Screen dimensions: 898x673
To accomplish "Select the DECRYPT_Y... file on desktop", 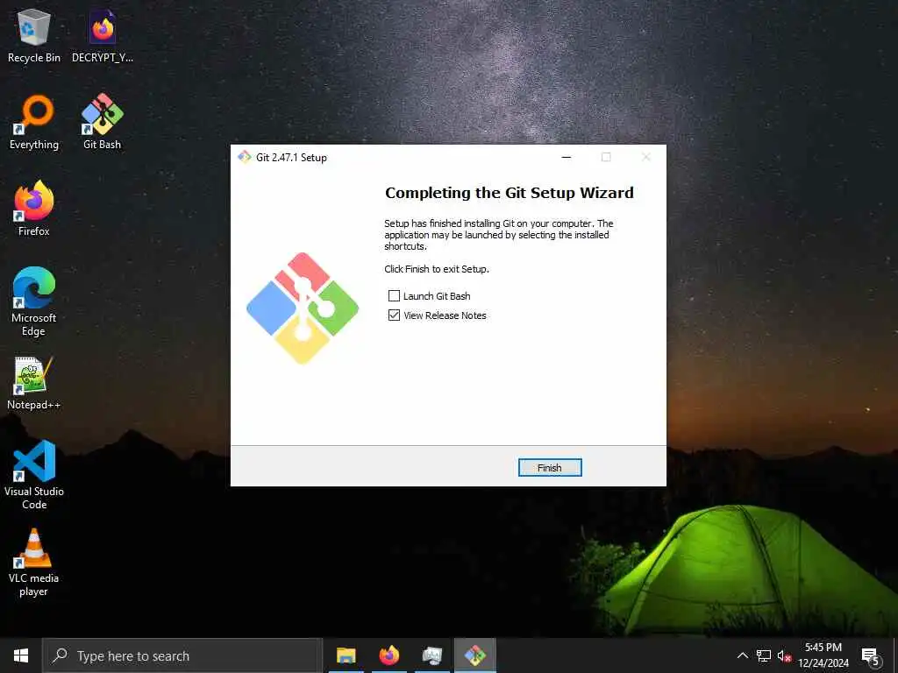I will pos(103,36).
